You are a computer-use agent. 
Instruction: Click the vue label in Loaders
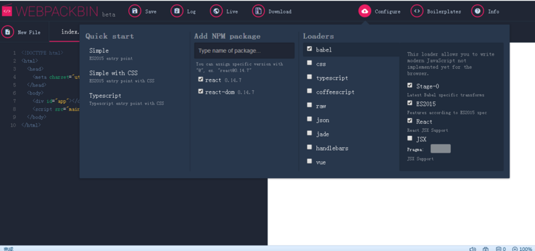321,163
